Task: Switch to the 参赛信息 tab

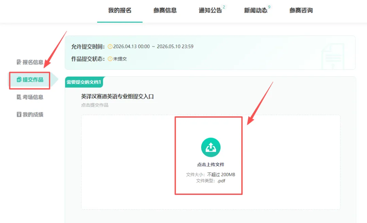Action: pos(165,11)
